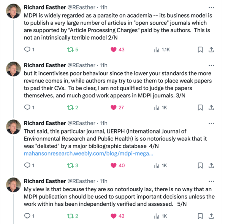
Task: Retweet the 2/N tweet with 5 retweets
Action: [x=70, y=49]
